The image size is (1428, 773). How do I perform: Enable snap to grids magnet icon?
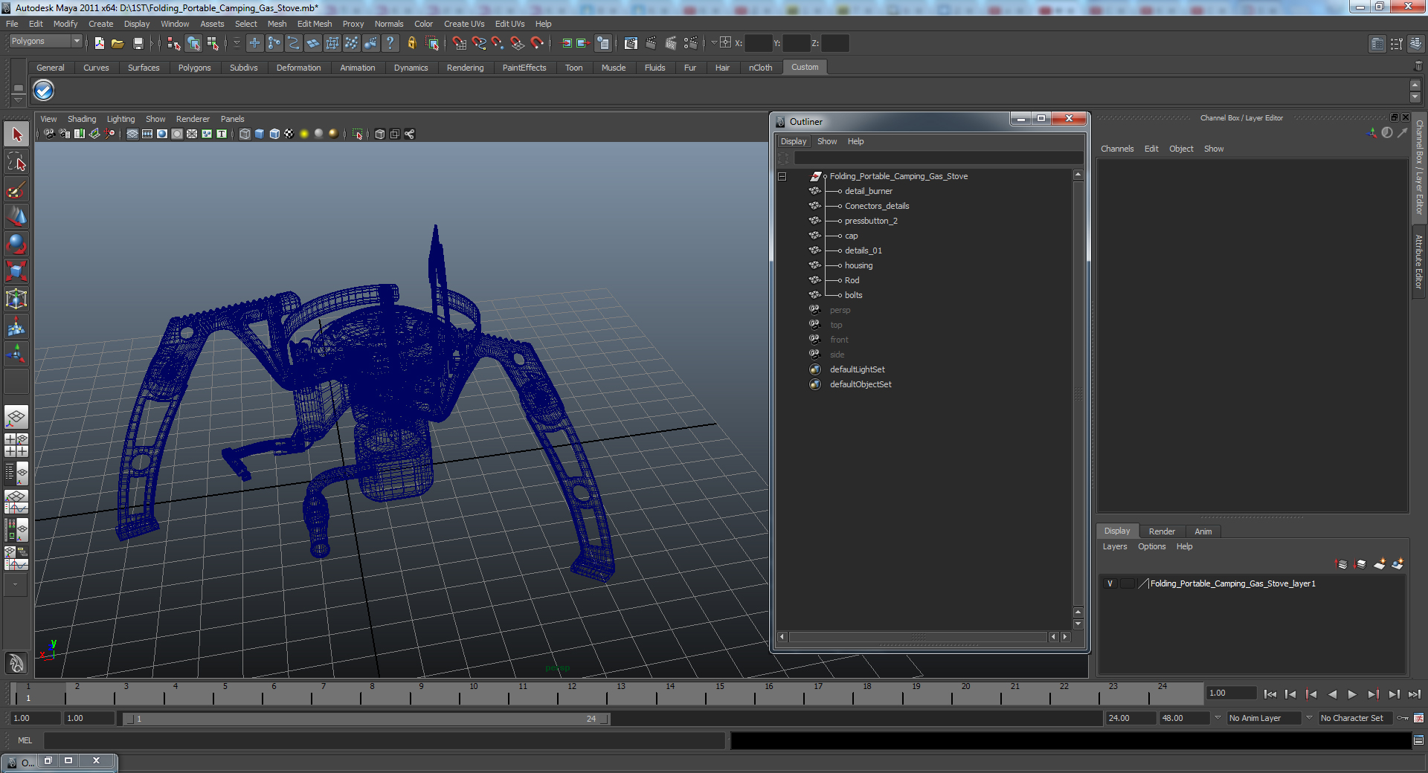459,43
